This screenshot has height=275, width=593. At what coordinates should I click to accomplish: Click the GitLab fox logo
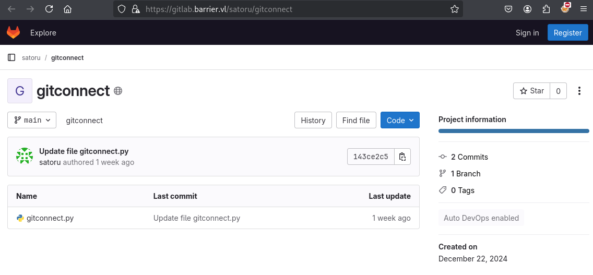(13, 32)
